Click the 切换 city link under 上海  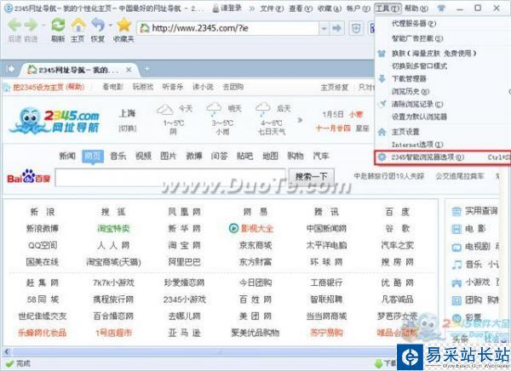pyautogui.click(x=128, y=128)
